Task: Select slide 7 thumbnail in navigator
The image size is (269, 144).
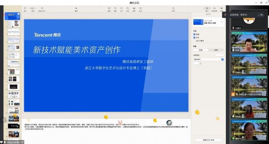Action: tap(14, 63)
